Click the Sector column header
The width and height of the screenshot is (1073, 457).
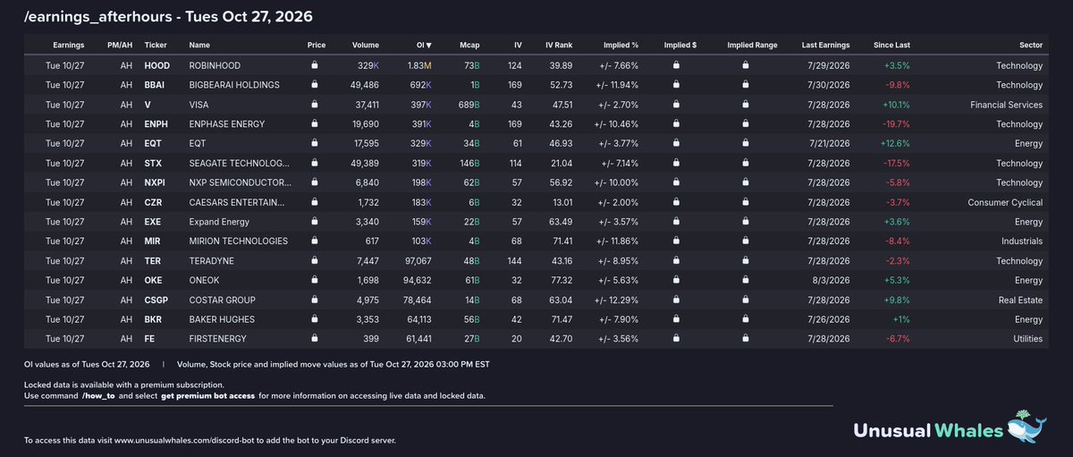click(1030, 45)
